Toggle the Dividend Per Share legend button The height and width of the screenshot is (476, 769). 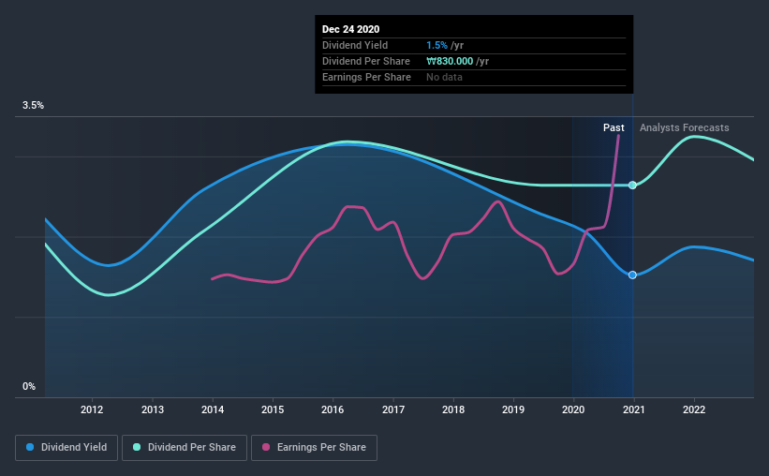point(185,448)
